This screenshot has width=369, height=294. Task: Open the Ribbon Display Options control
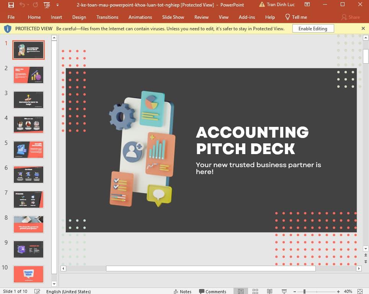[x=307, y=4]
